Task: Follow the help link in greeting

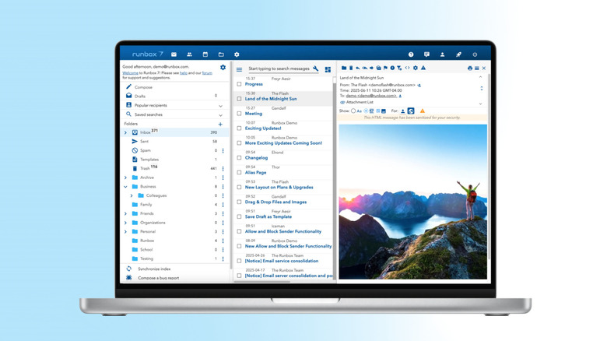Action: (184, 73)
